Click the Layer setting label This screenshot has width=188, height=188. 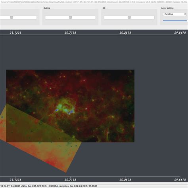point(167,8)
